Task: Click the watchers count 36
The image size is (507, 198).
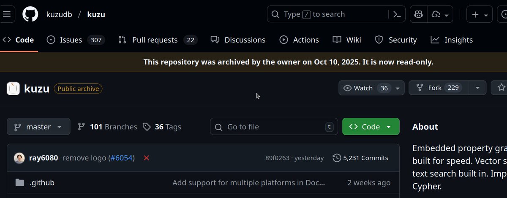Action: 384,88
